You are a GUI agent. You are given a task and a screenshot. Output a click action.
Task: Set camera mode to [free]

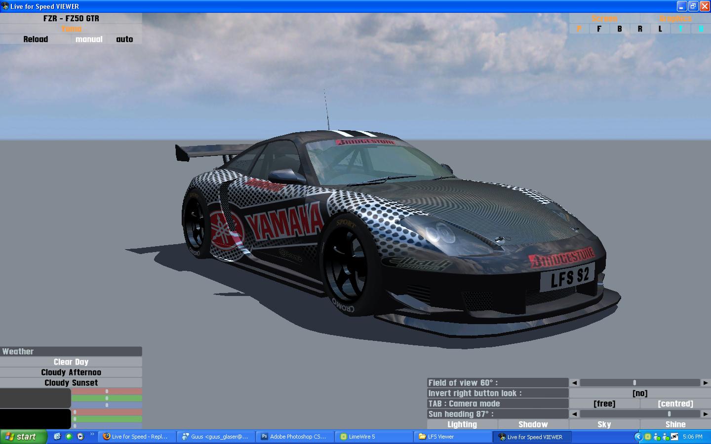tap(604, 404)
